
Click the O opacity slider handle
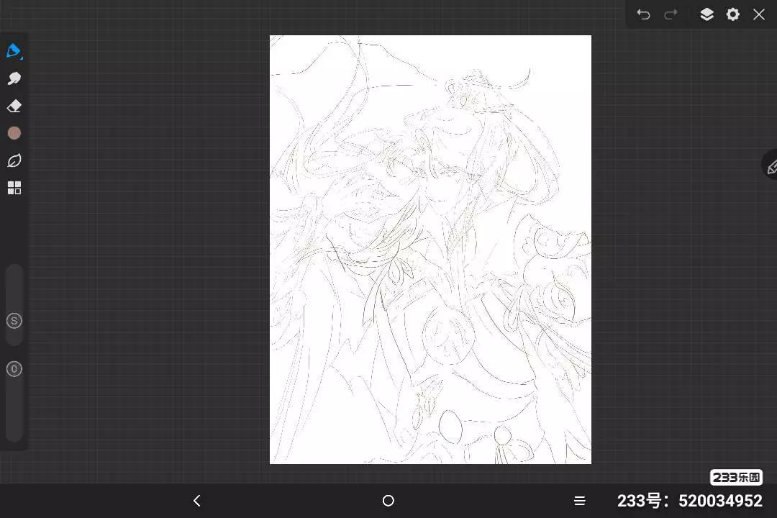point(14,369)
